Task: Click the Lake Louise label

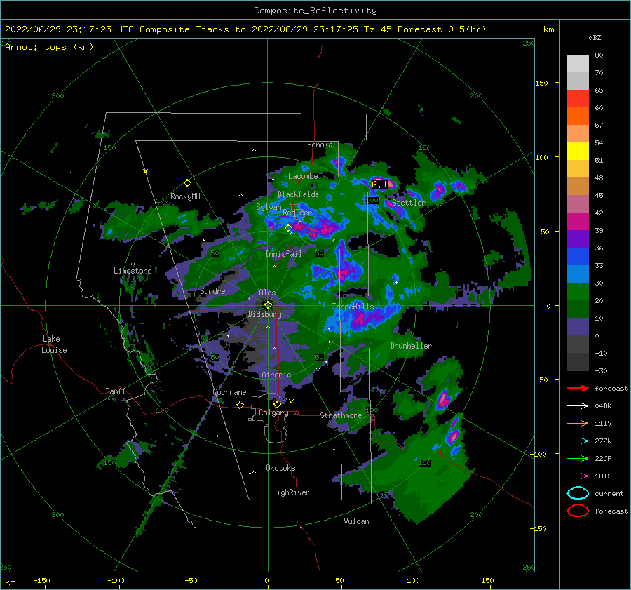Action: pos(54,344)
